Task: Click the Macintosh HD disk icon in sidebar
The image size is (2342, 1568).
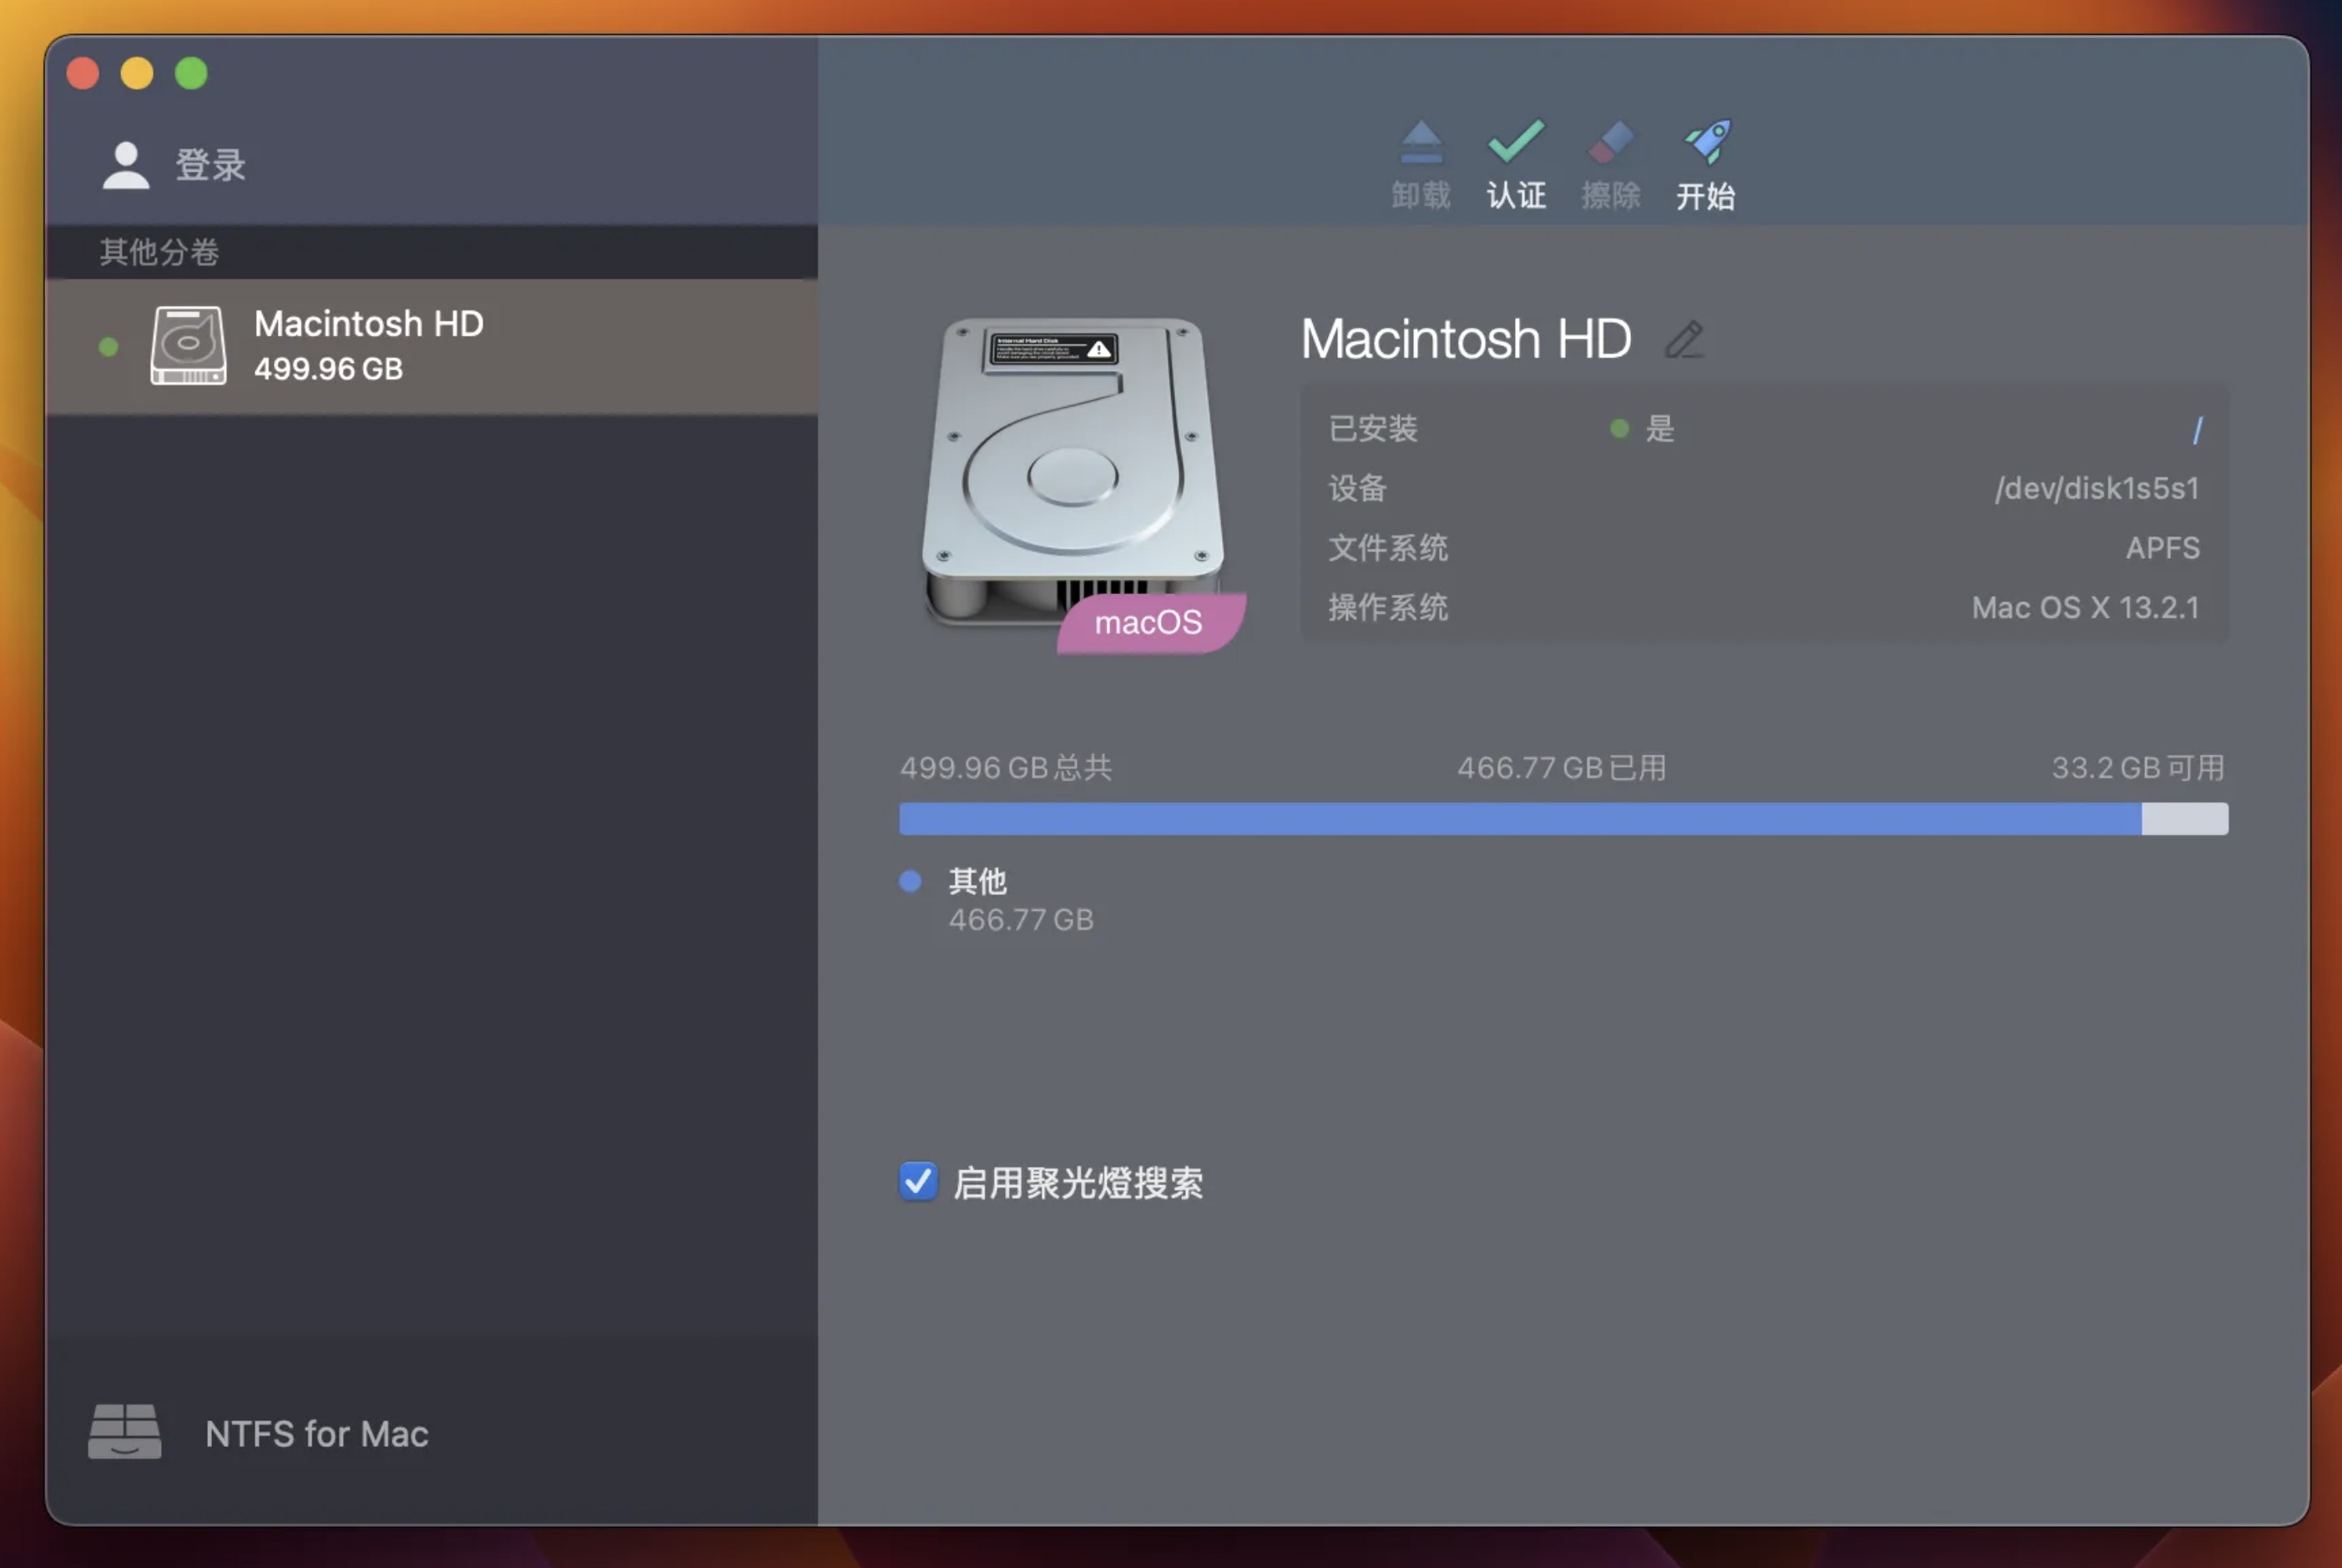Action: click(x=192, y=345)
